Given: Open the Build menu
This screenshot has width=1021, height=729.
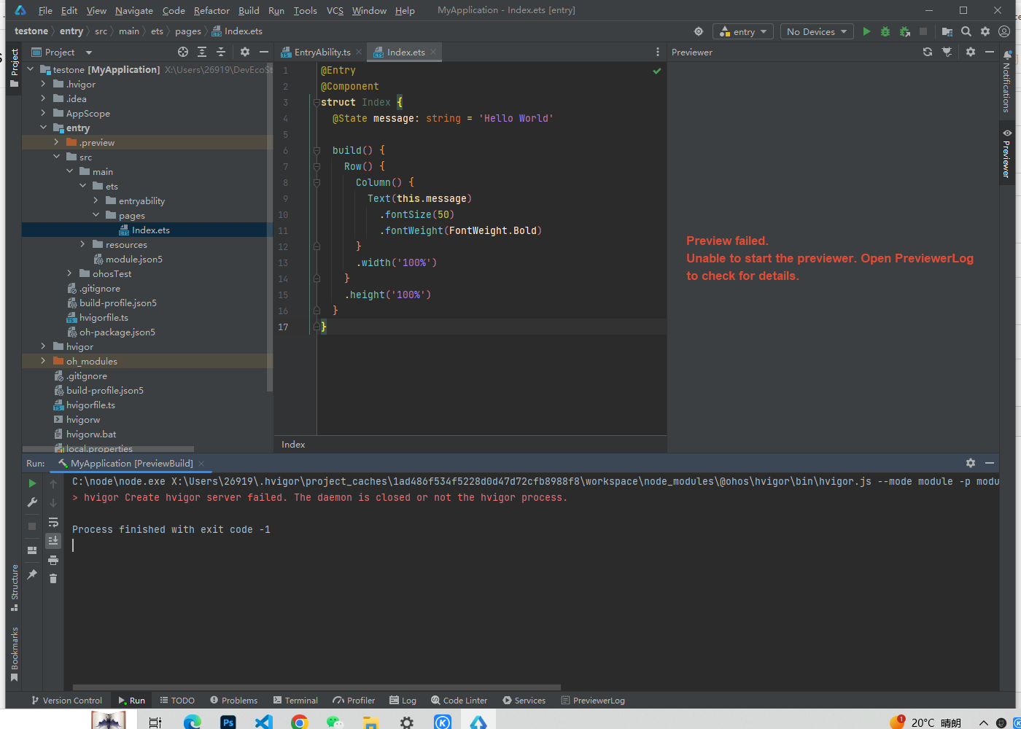Looking at the screenshot, I should pyautogui.click(x=249, y=10).
